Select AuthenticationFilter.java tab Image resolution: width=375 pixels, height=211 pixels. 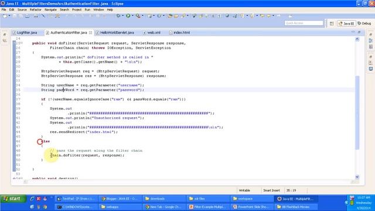tap(69, 33)
